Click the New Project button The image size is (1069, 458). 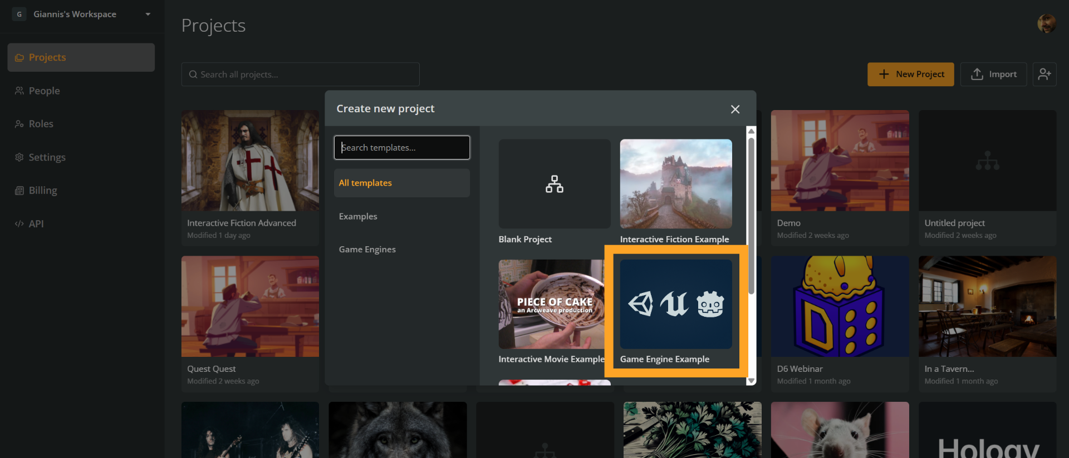click(910, 74)
